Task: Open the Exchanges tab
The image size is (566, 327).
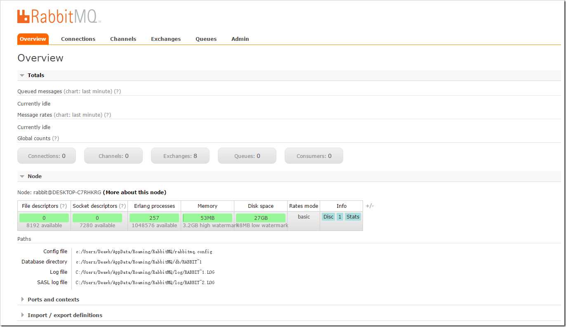Action: [166, 39]
